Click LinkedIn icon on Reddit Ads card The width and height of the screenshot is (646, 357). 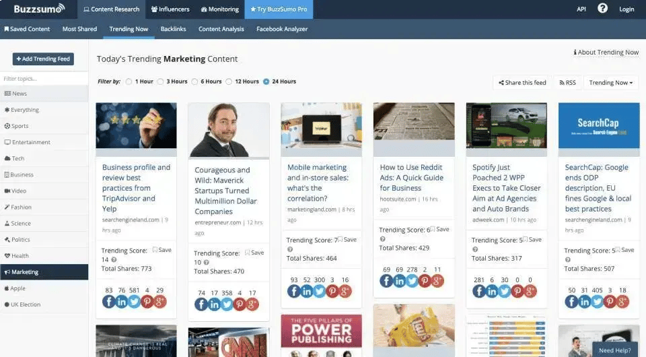399,281
